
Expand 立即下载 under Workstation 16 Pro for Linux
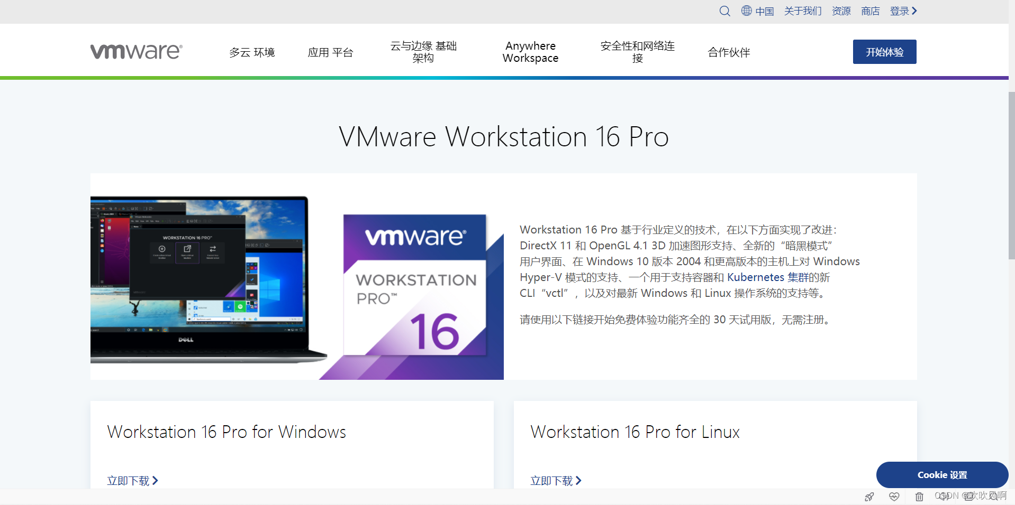pyautogui.click(x=555, y=481)
